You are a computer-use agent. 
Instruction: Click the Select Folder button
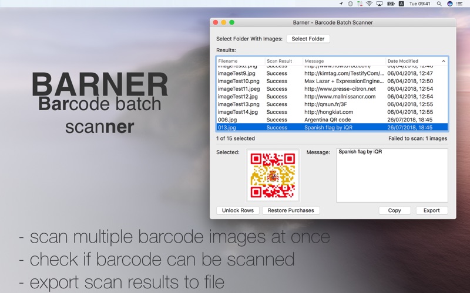(308, 39)
